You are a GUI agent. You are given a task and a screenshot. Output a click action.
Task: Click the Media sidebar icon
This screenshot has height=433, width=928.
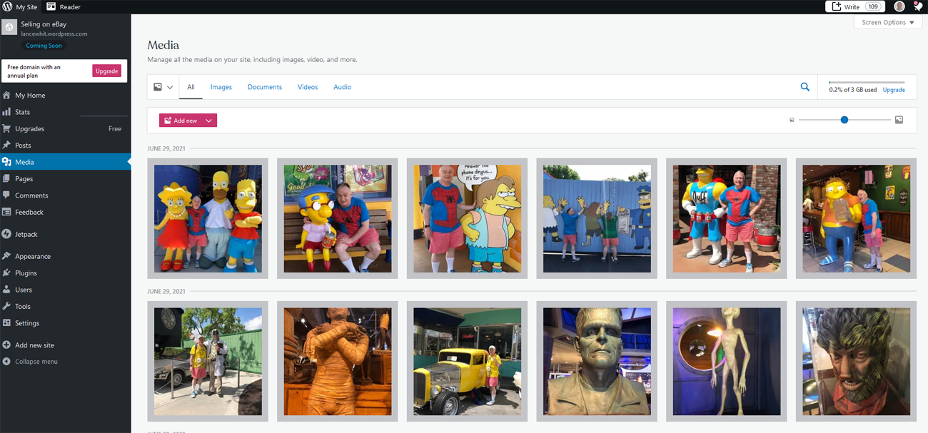point(6,162)
